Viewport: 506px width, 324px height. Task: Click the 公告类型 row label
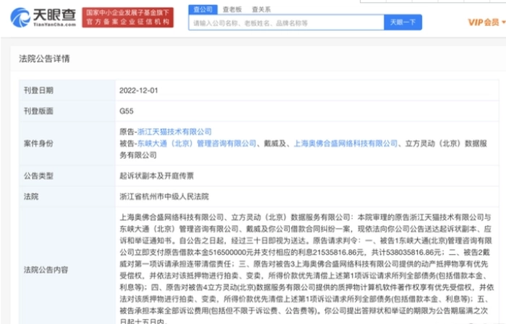coord(38,175)
